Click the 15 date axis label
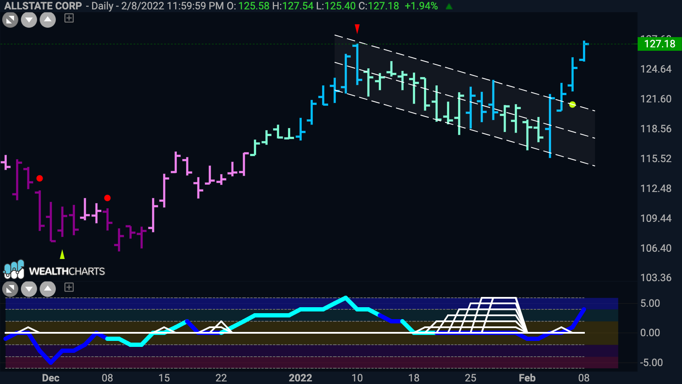The width and height of the screenshot is (682, 384). (164, 378)
